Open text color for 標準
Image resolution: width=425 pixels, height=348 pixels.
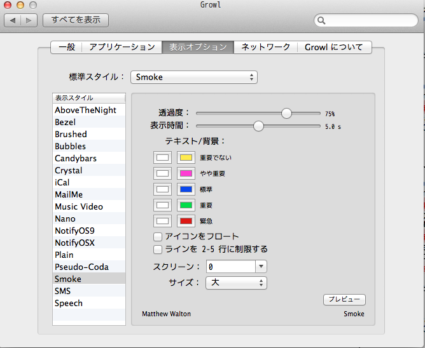tap(162, 189)
